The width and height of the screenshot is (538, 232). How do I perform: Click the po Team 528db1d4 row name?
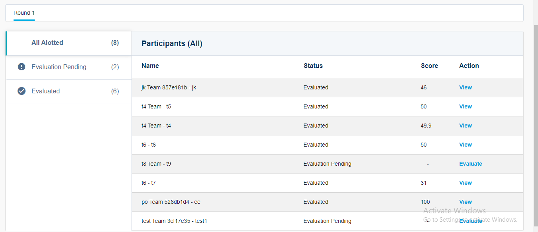point(171,202)
